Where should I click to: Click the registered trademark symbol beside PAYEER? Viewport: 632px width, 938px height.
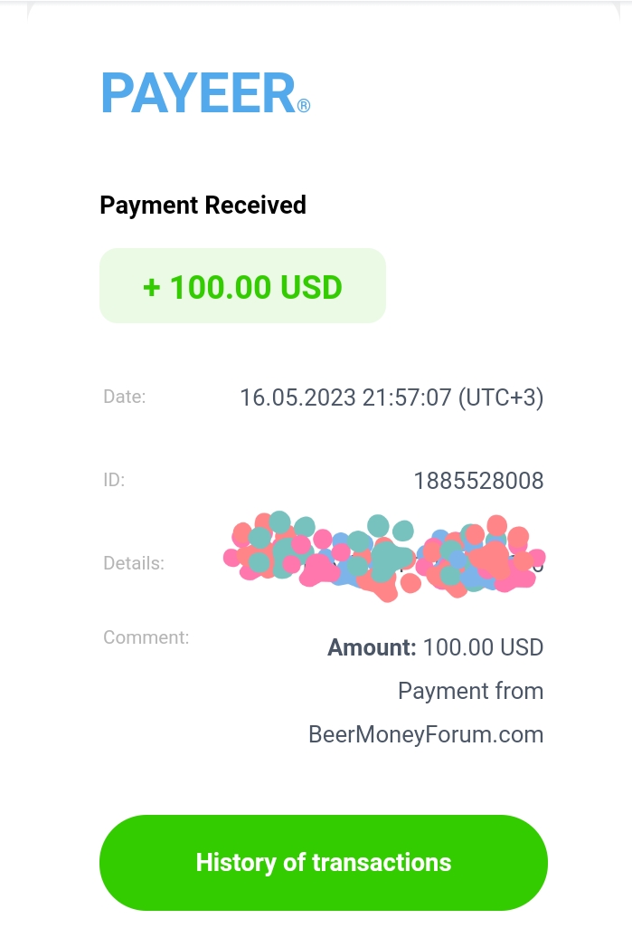coord(304,106)
